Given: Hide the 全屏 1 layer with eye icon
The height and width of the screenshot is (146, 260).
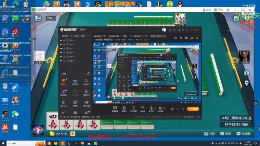Looking at the screenshot, I should coord(61,61).
